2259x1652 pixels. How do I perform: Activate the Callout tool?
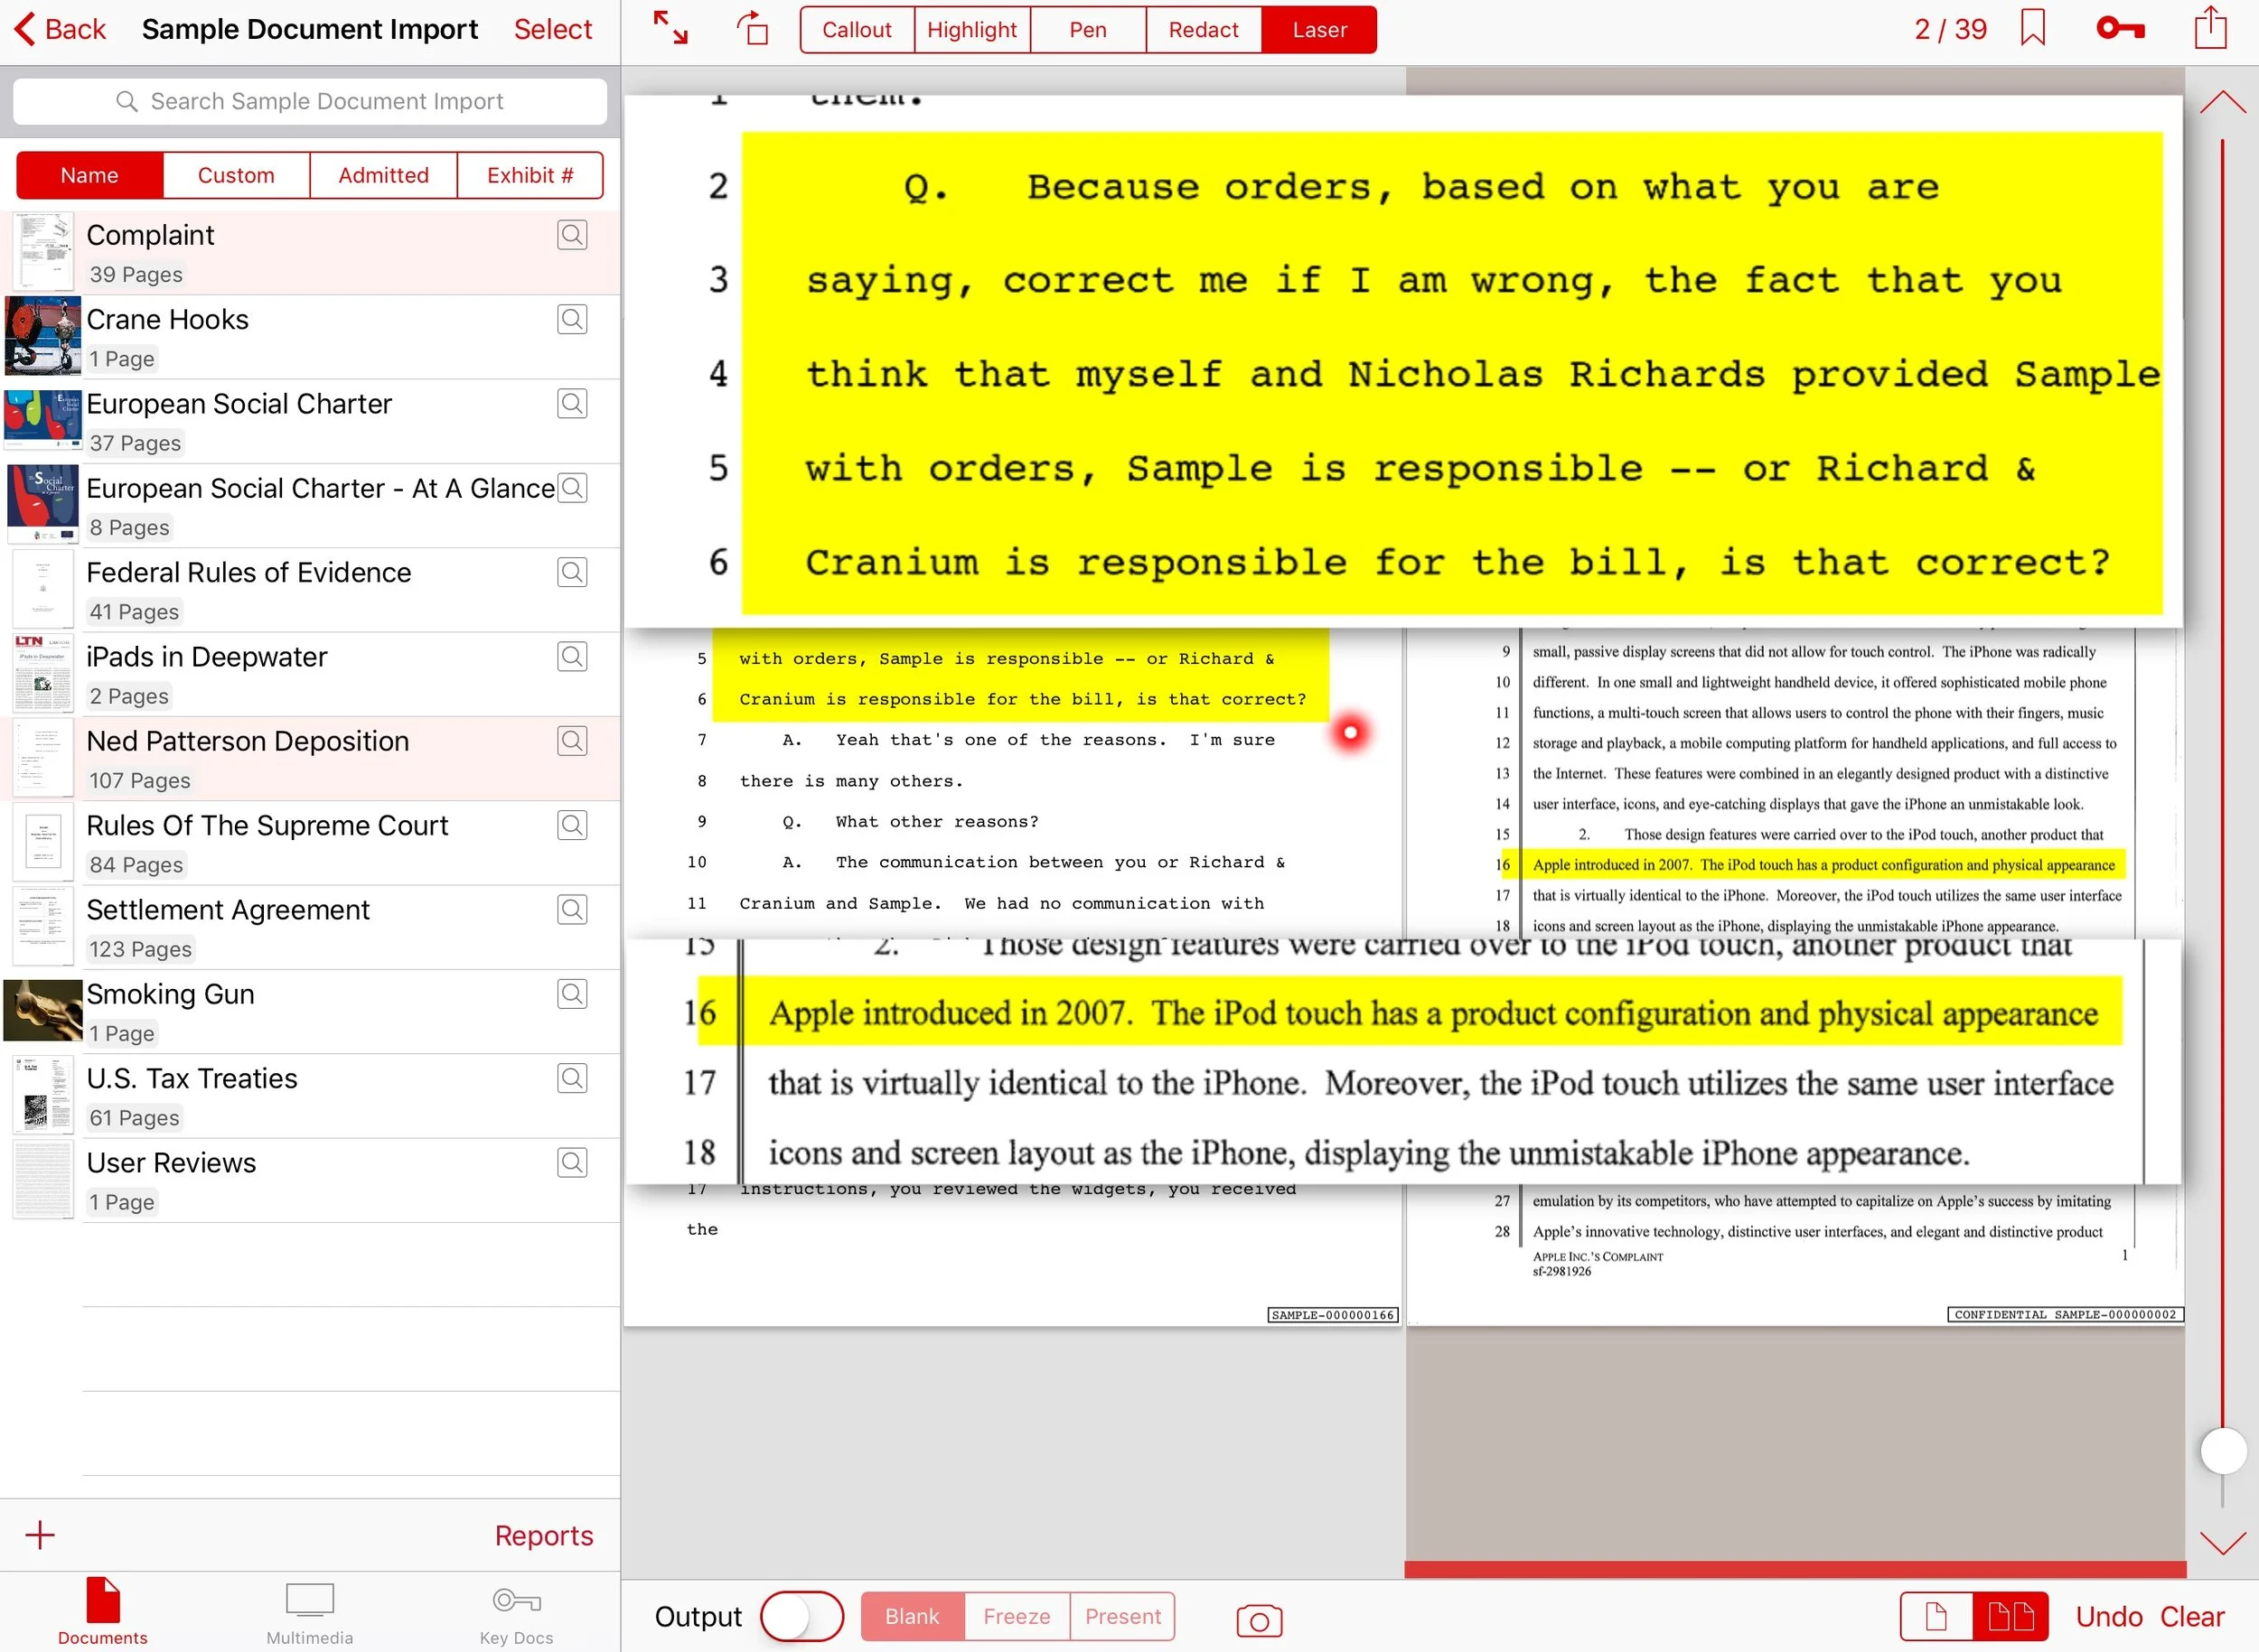[858, 29]
